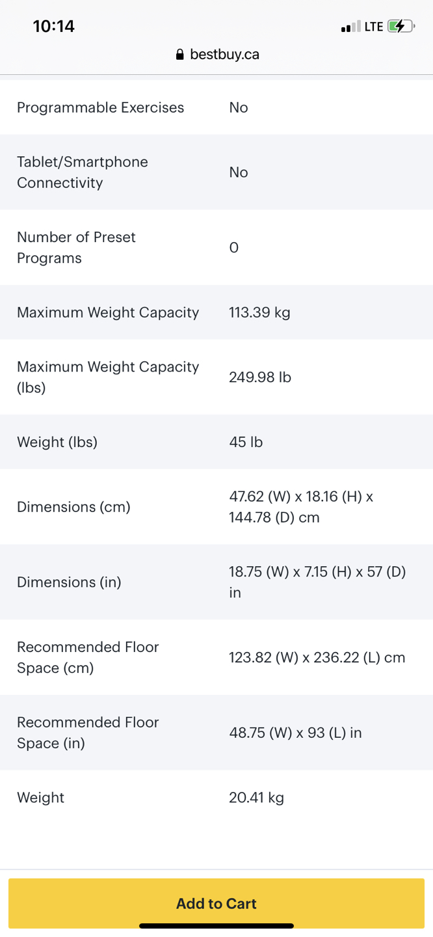Tap the LTE network indicator
Screen dimensions: 433x937
[x=374, y=27]
